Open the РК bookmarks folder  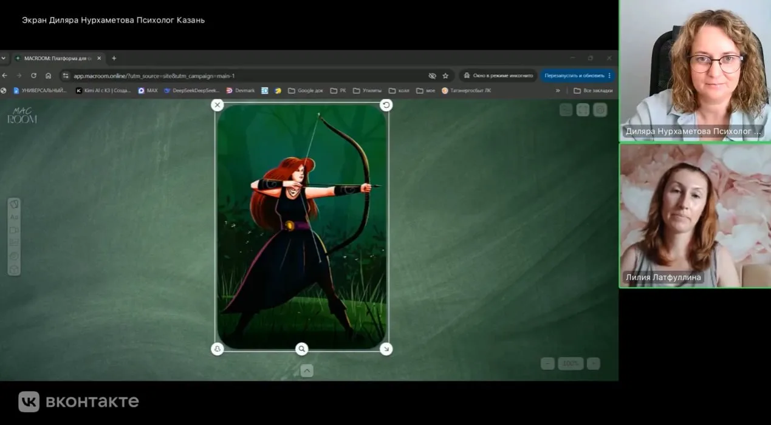[338, 90]
